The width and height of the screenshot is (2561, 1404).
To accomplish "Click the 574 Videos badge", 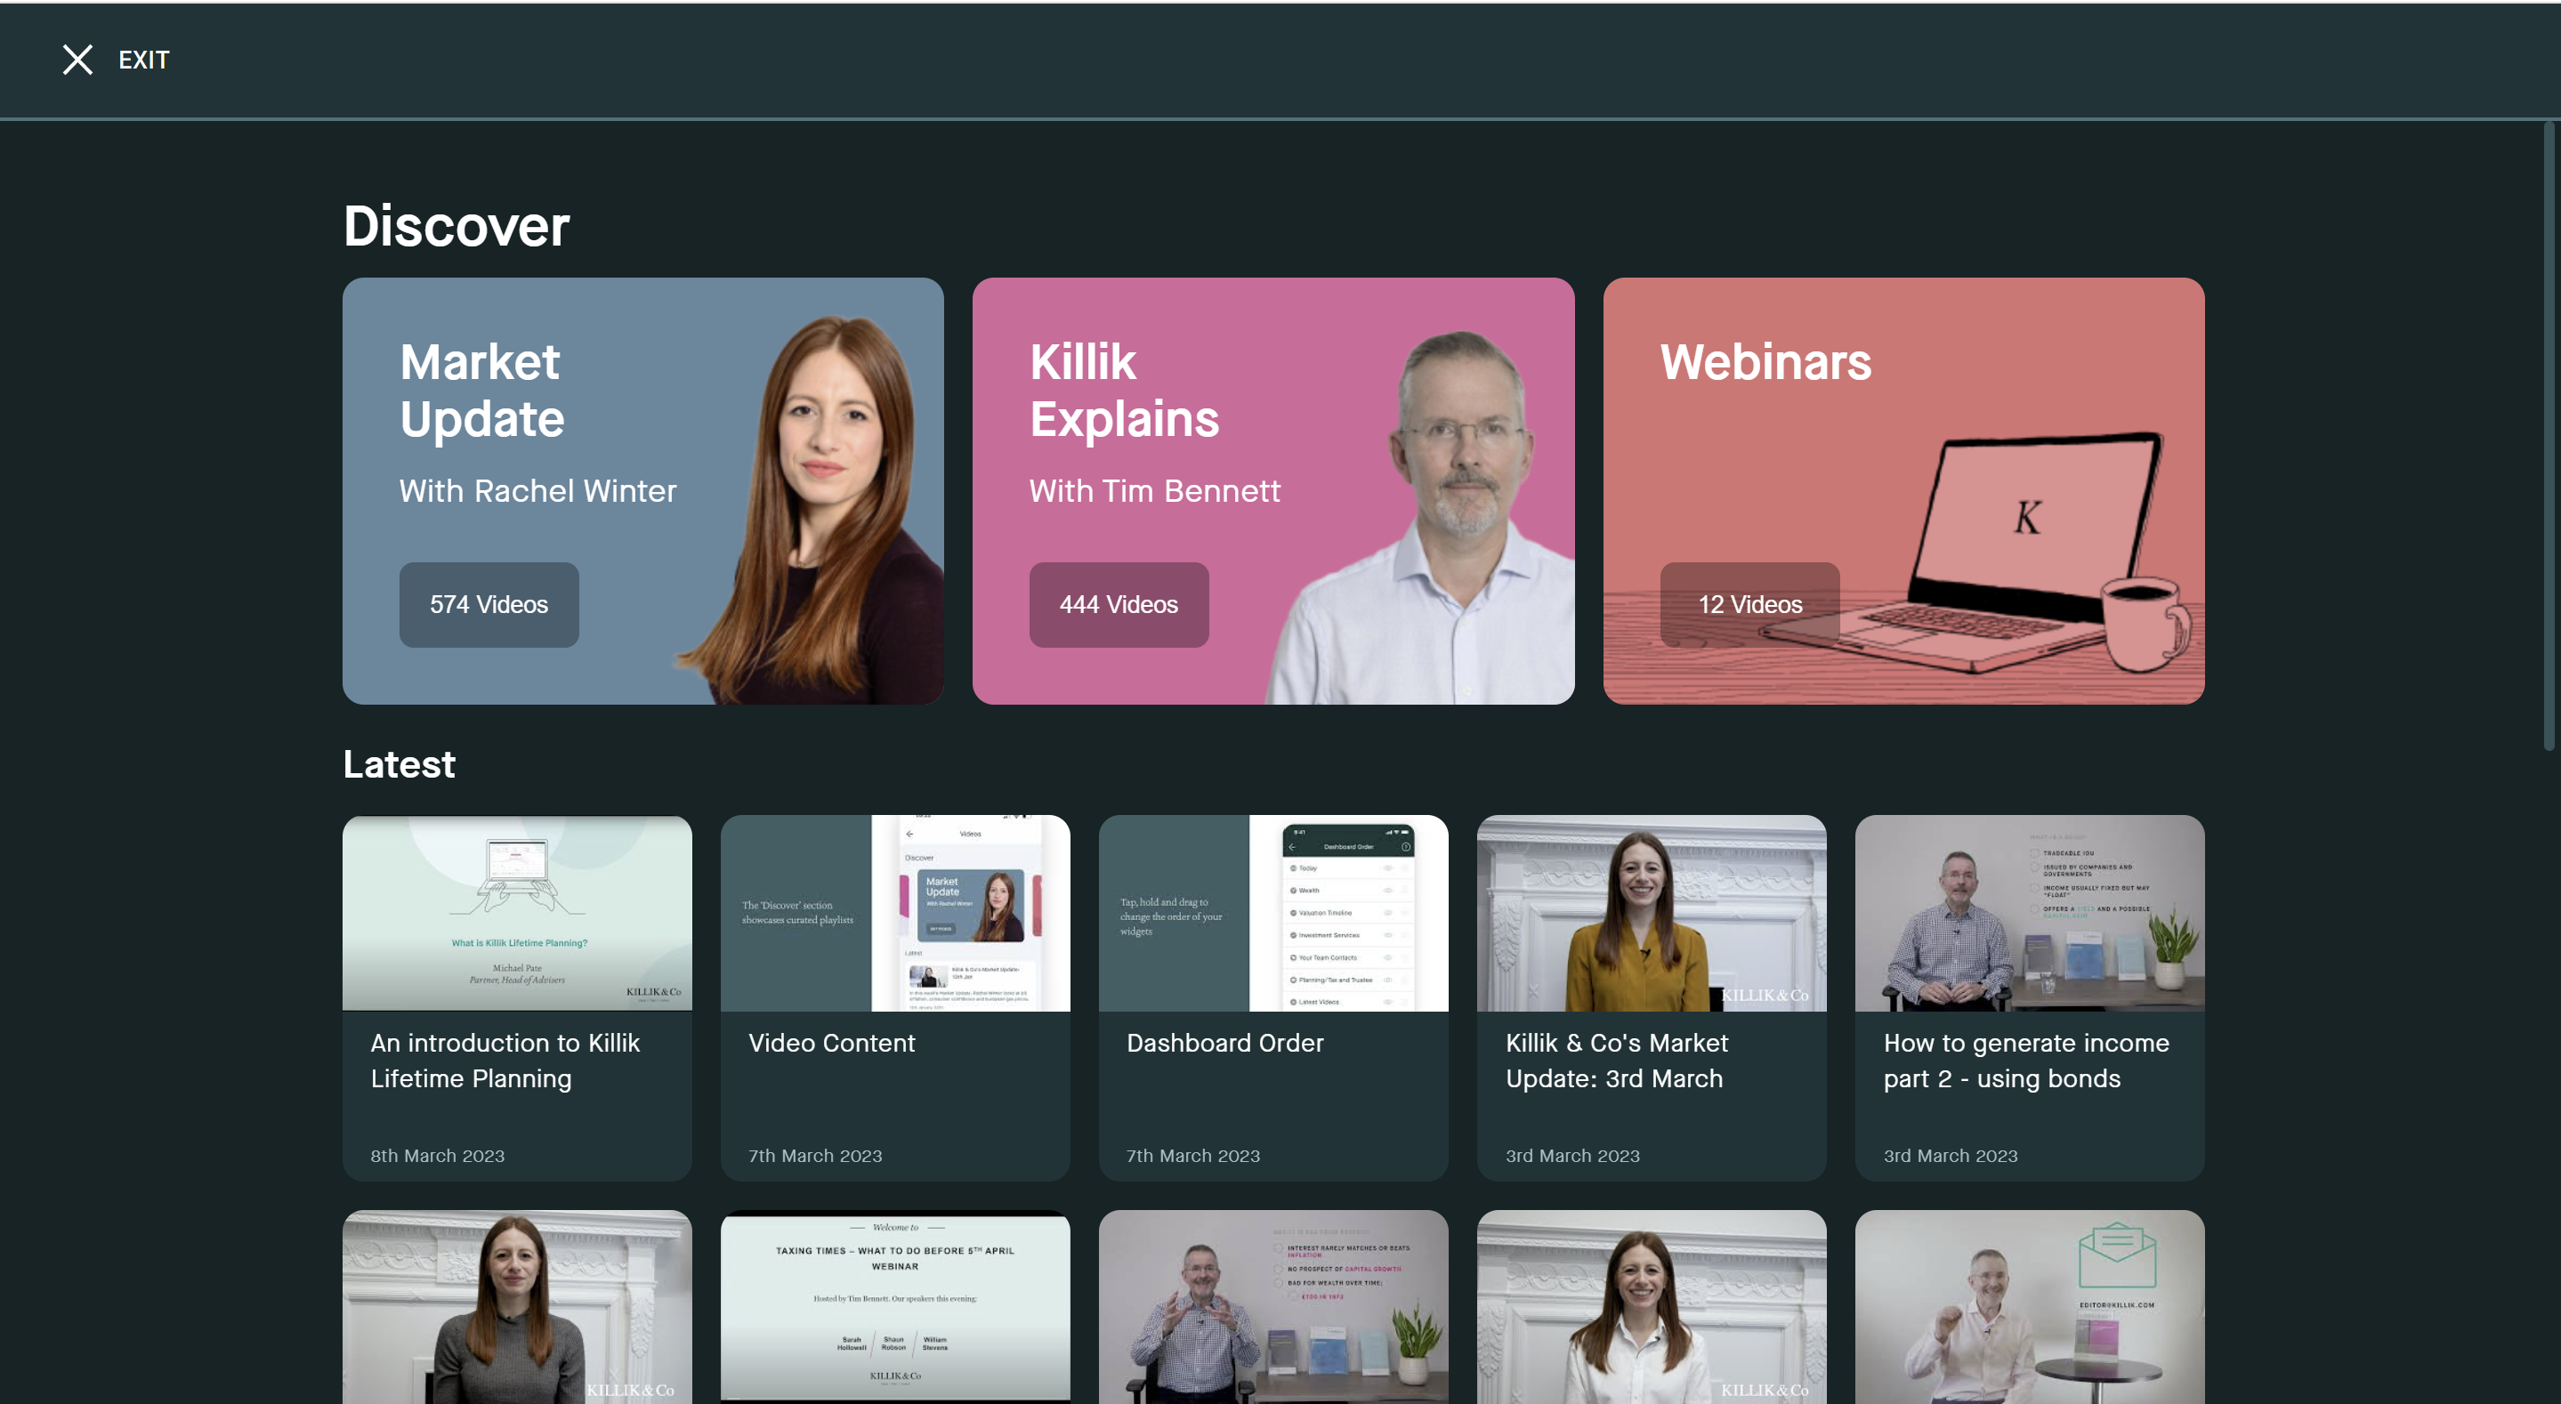I will [489, 604].
